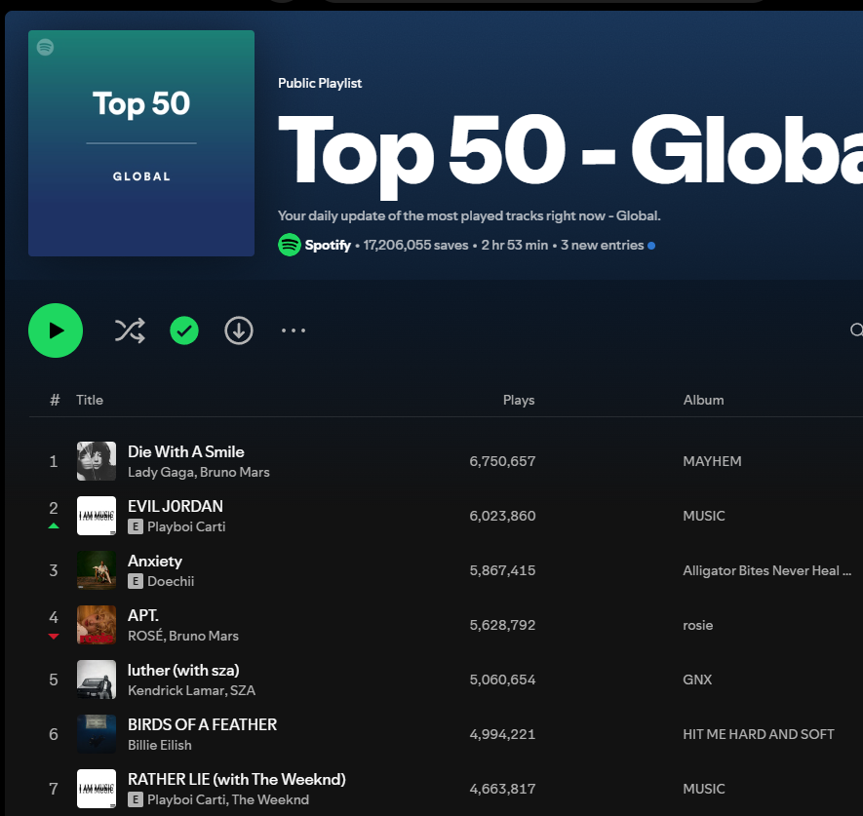This screenshot has height=816, width=863.
Task: Open EVIL J0RDAN album art thumbnail
Action: tap(97, 516)
